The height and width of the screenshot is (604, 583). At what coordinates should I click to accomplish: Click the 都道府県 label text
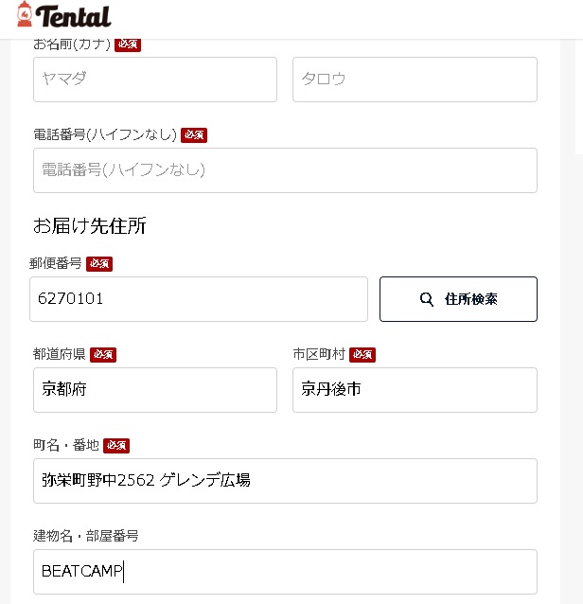click(x=60, y=354)
